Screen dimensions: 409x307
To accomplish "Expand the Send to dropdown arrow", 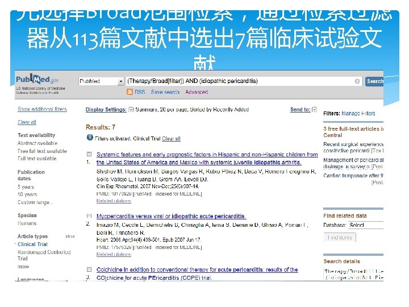I will (x=315, y=109).
